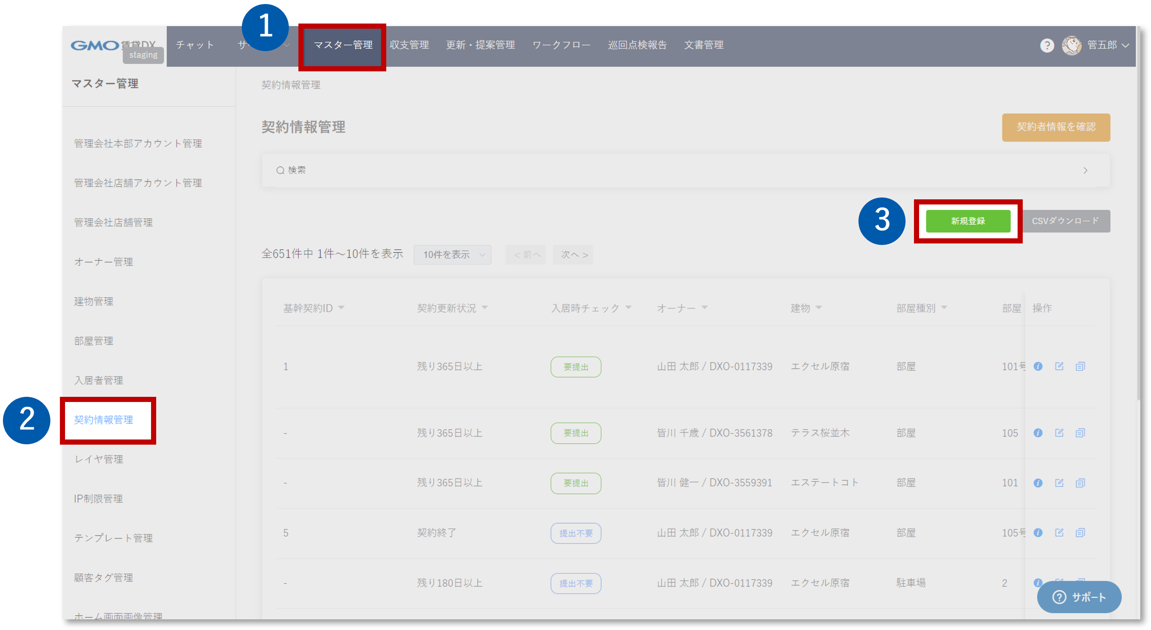Screen dimensions: 1151x630
Task: Open the チャット tab
Action: 195,45
